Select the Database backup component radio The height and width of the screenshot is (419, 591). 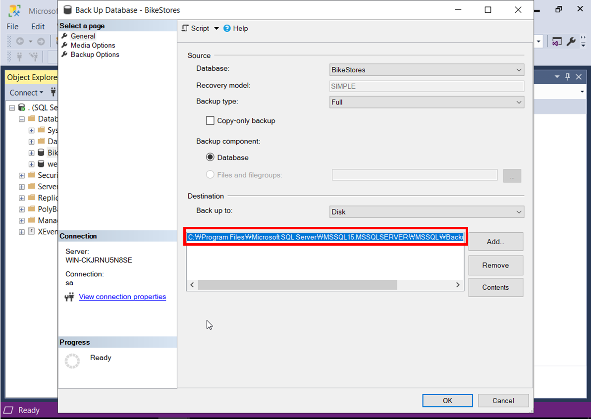[x=210, y=157]
